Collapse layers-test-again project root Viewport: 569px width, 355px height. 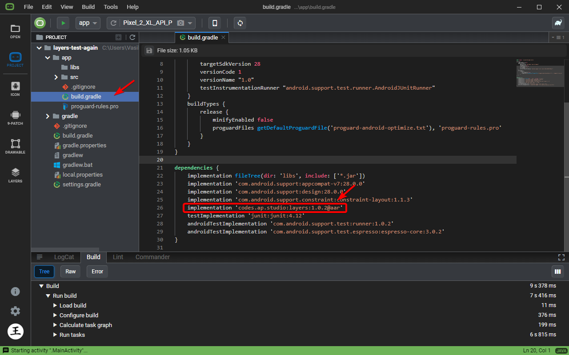[x=40, y=48]
